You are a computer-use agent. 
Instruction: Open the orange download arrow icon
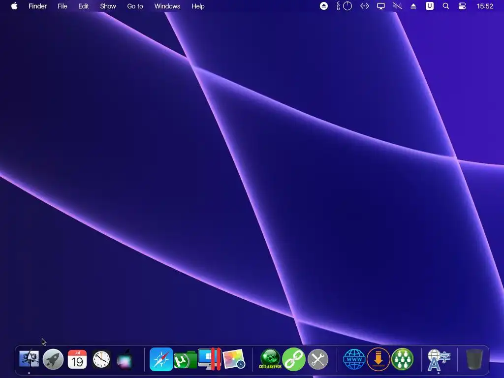coord(378,359)
